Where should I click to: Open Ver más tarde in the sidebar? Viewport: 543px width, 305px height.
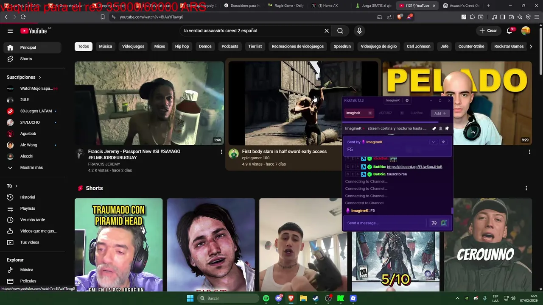pyautogui.click(x=32, y=220)
